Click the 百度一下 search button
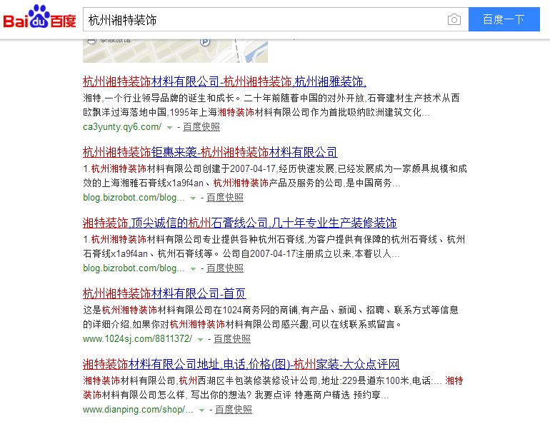Viewport: 550px width, 424px height. [504, 19]
